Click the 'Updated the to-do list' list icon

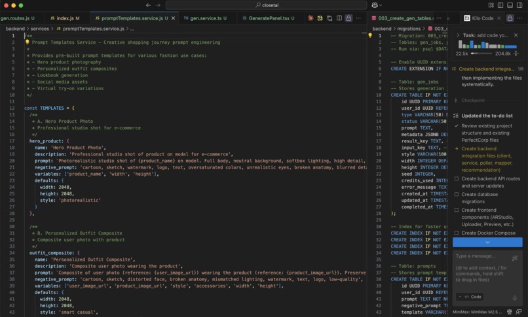point(455,116)
